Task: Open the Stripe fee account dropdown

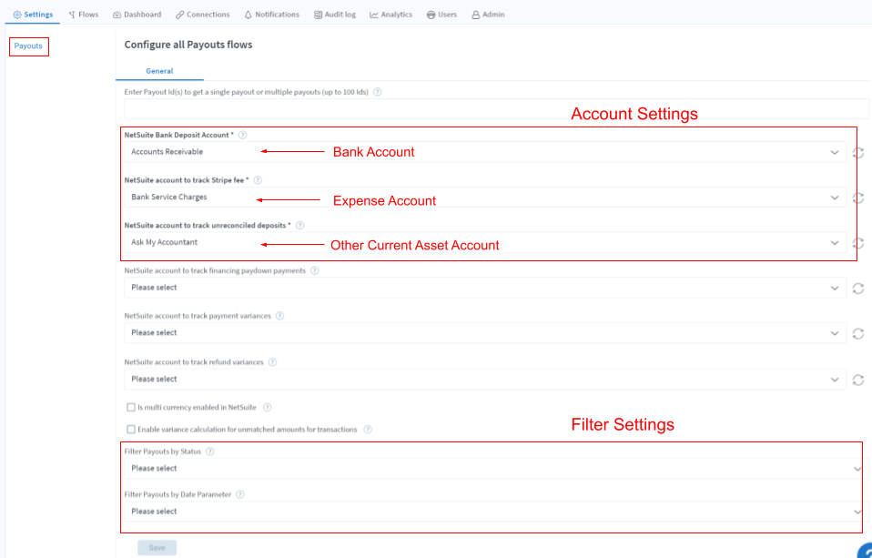Action: pyautogui.click(x=485, y=197)
